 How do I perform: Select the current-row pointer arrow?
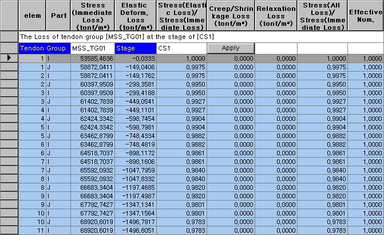point(9,58)
